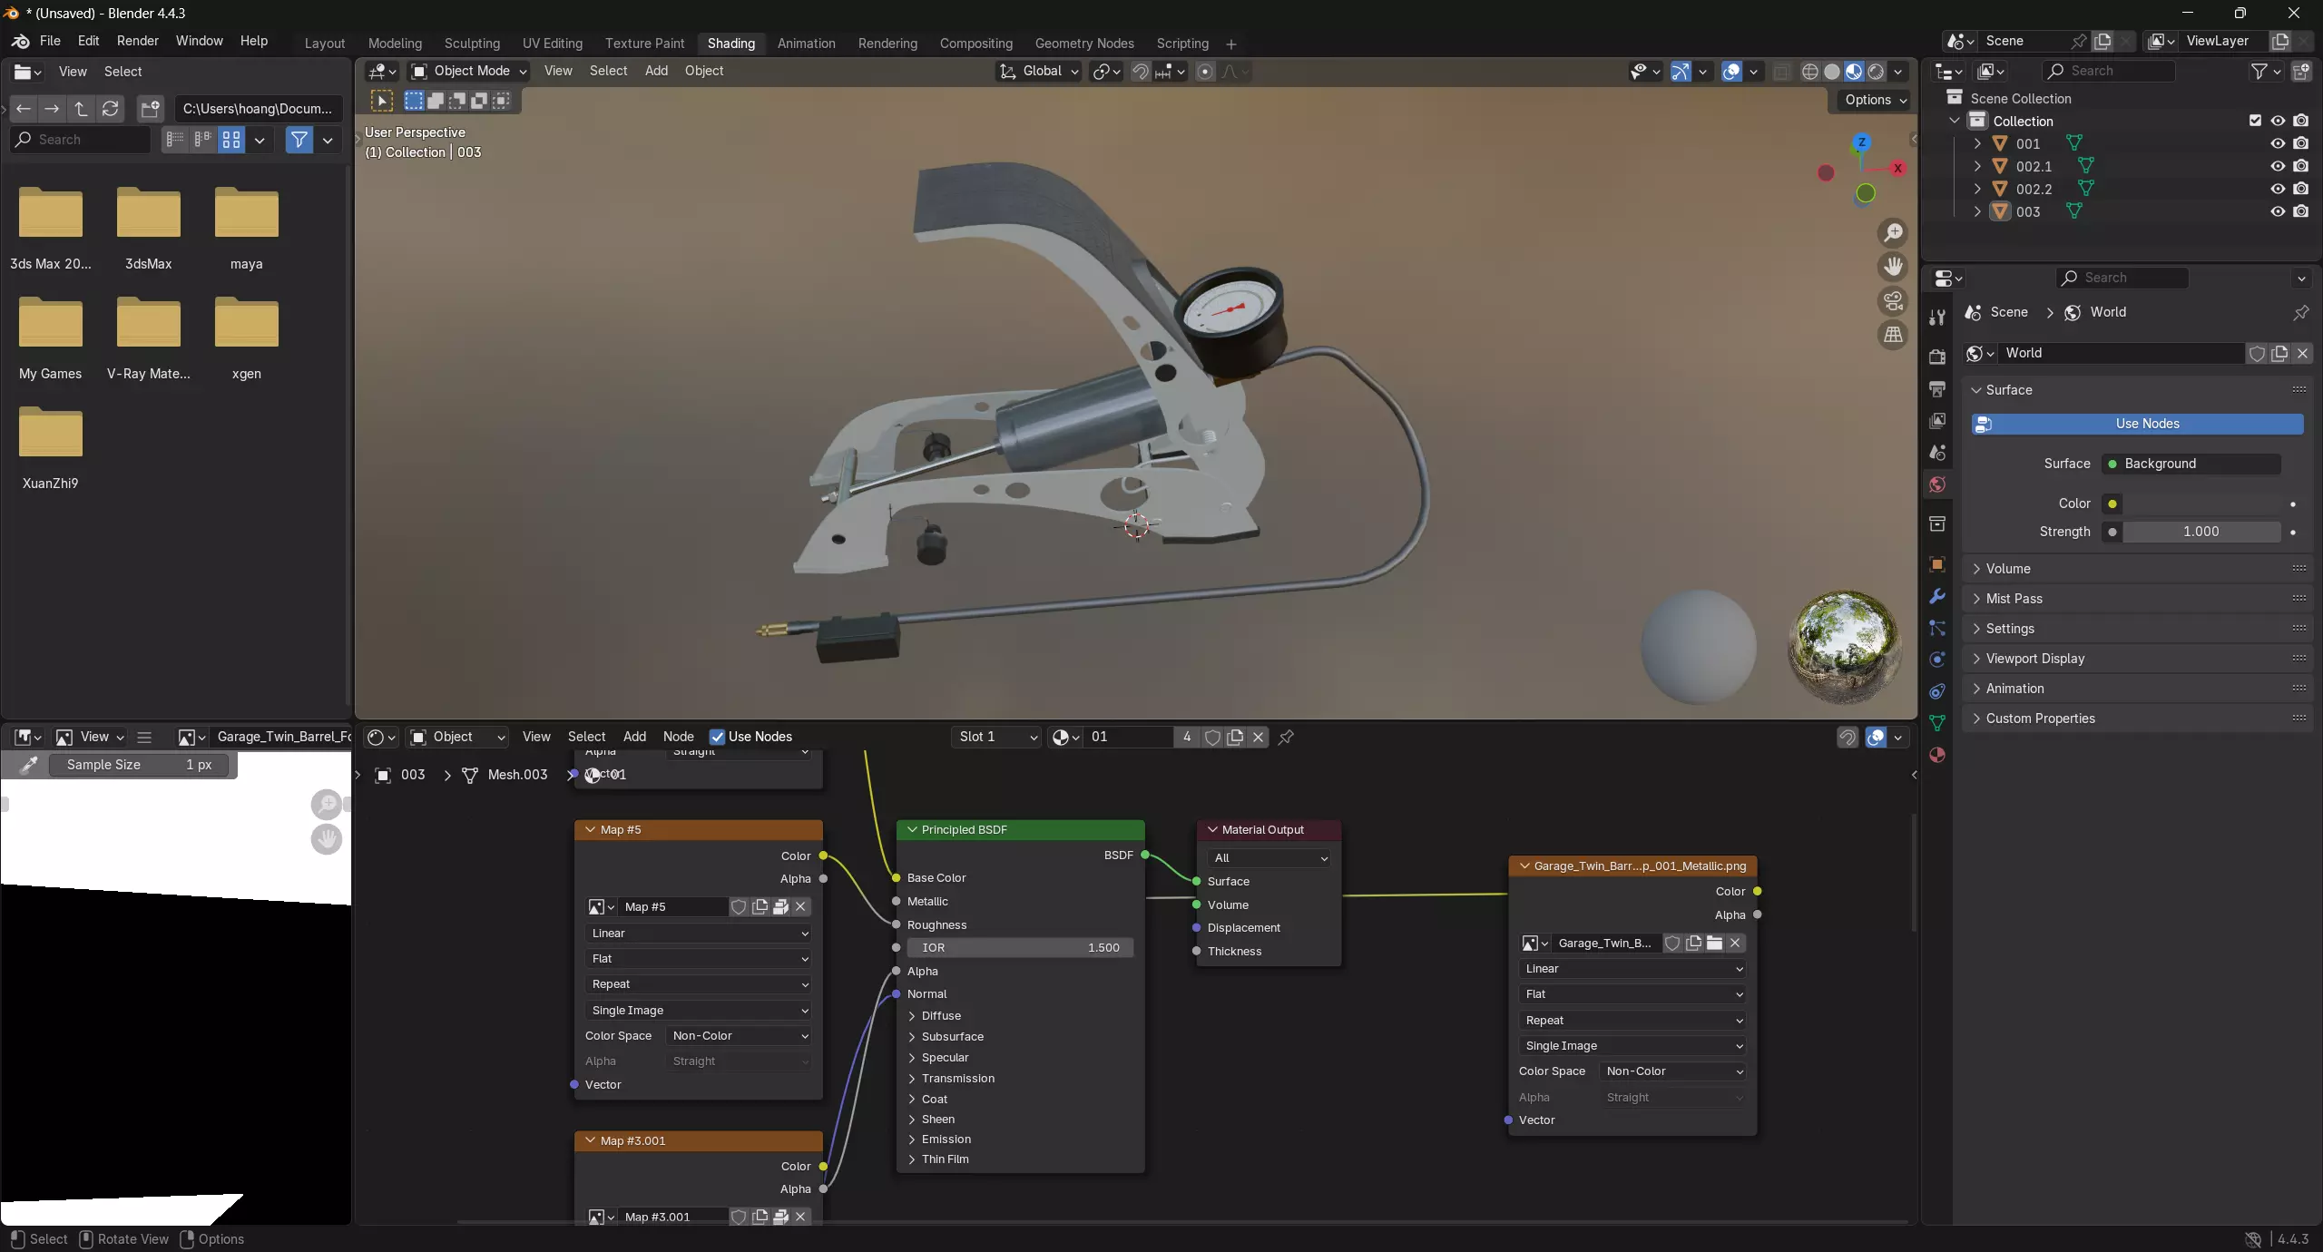Screen dimensions: 2323x1252
Task: Click the World Color swatch field
Action: point(2200,504)
